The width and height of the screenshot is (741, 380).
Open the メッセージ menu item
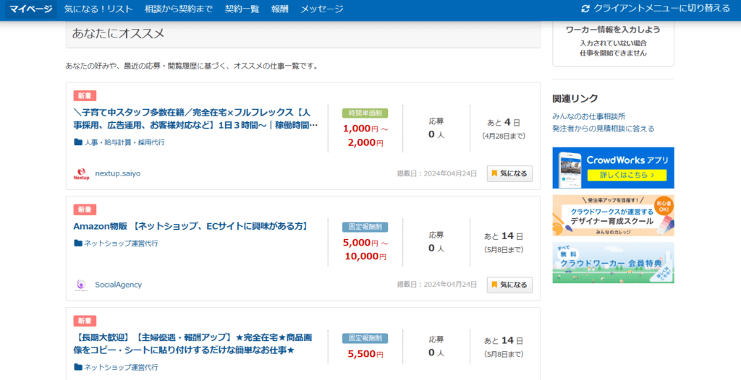click(322, 9)
